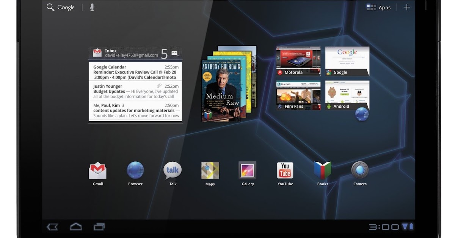Tap the plus icon to customize home
Screen dimensions: 455x238
(x=406, y=7)
